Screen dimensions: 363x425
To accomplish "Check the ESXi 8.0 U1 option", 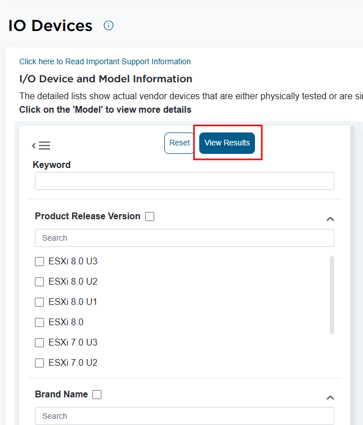I will (x=39, y=302).
